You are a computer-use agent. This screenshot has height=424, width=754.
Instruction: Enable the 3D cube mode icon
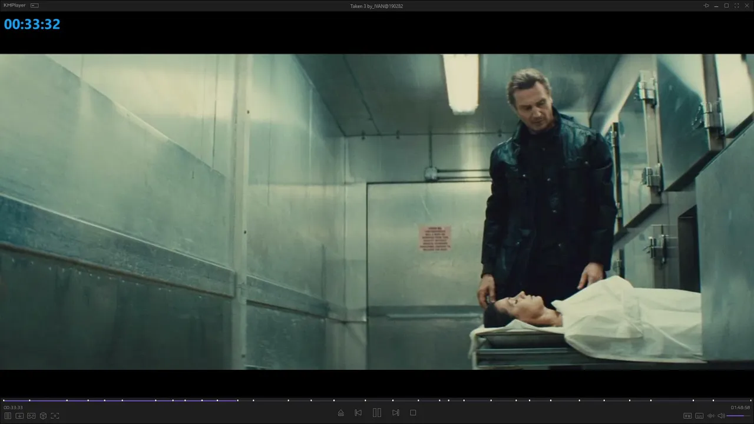(x=43, y=416)
